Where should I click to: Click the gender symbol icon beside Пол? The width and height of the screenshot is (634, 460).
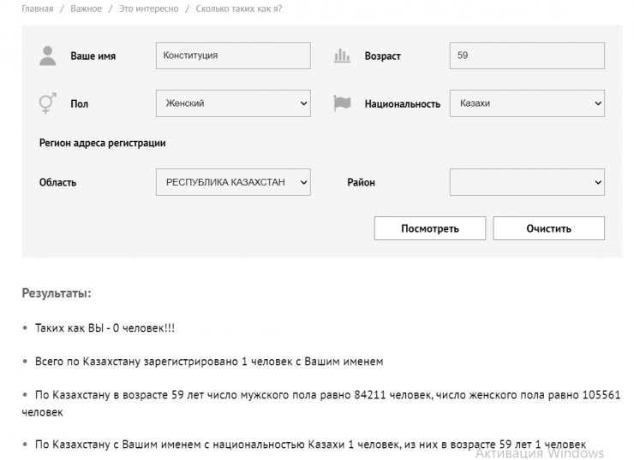pyautogui.click(x=47, y=103)
